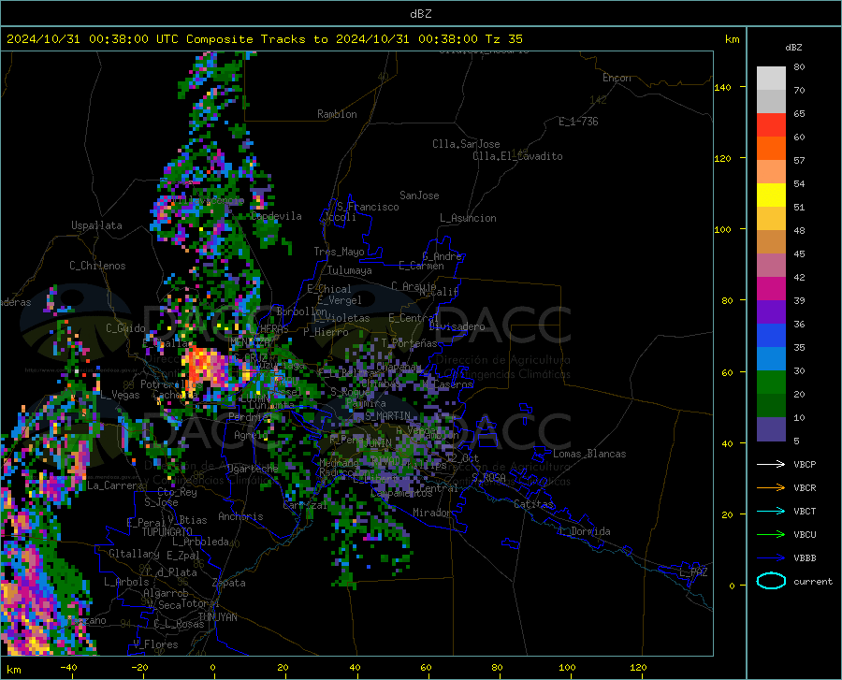Image resolution: width=842 pixels, height=680 pixels.
Task: Click the 'current' legend label
Action: pos(813,581)
